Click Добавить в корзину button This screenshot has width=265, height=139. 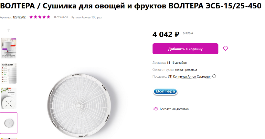185,49
